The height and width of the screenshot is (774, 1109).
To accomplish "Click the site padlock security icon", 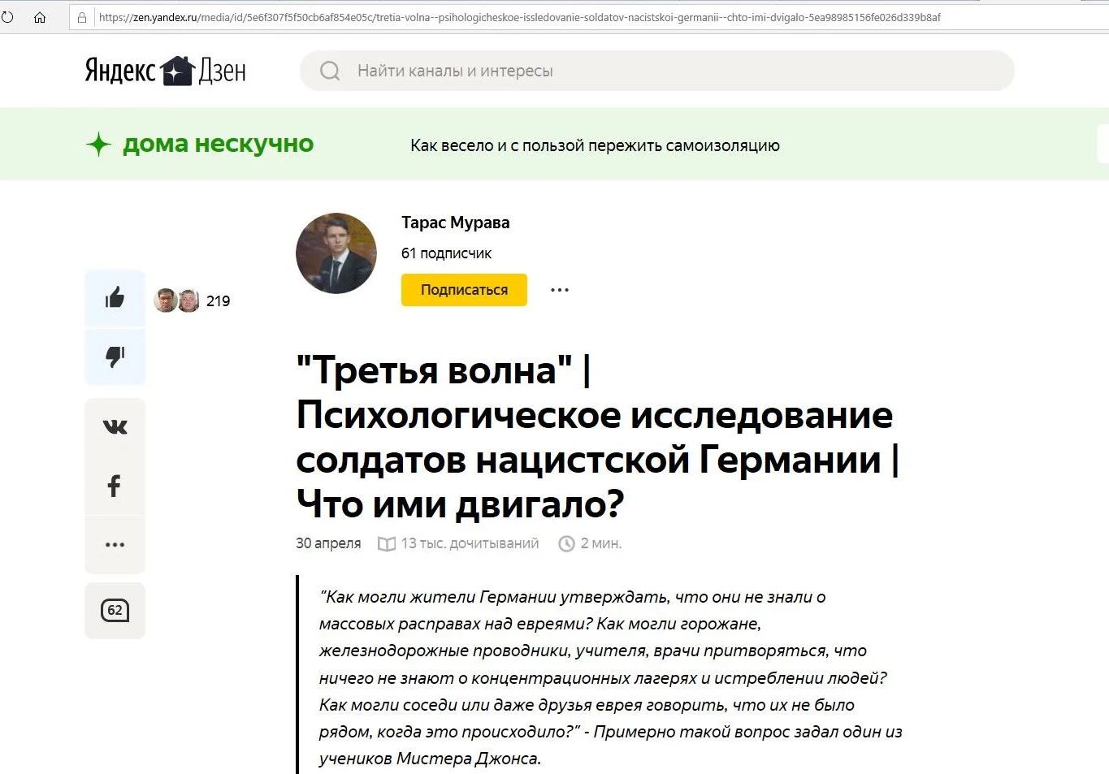I will coord(82,17).
